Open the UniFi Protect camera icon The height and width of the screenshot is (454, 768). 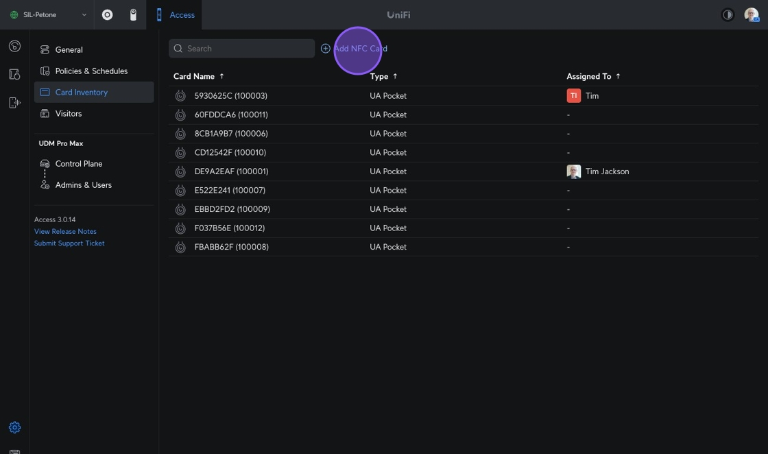(133, 14)
